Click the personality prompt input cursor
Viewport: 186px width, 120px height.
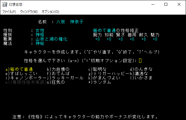(140, 61)
